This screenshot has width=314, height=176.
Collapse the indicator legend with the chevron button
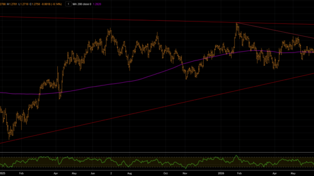coord(68,4)
